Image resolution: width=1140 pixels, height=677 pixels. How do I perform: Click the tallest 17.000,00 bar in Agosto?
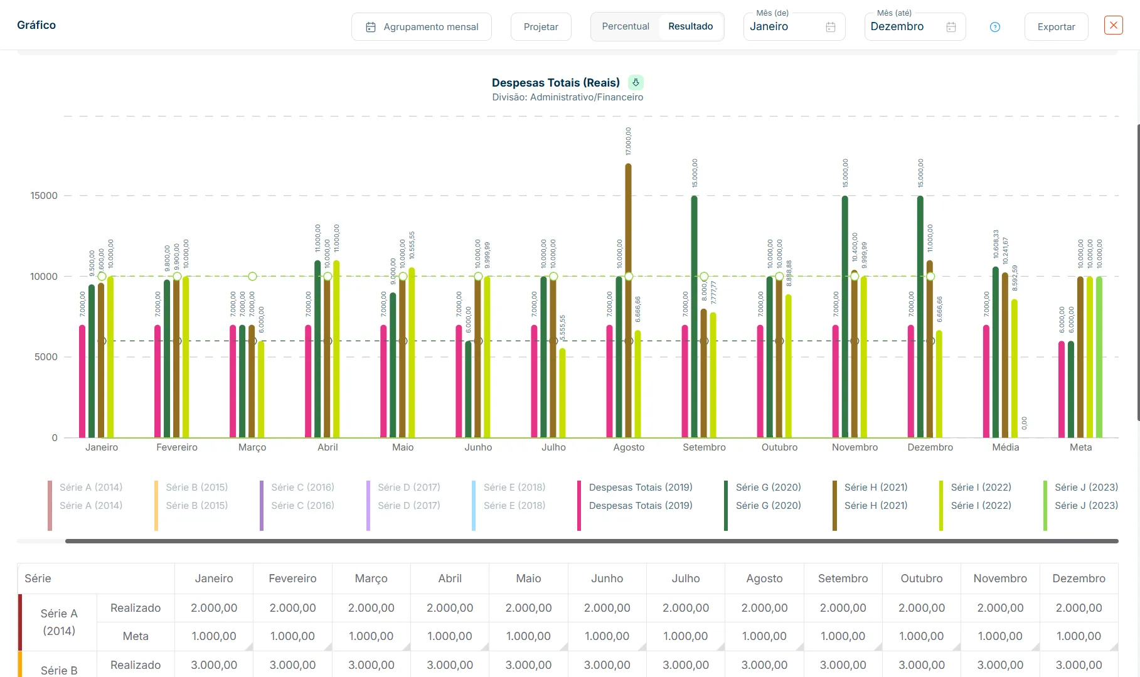click(628, 301)
